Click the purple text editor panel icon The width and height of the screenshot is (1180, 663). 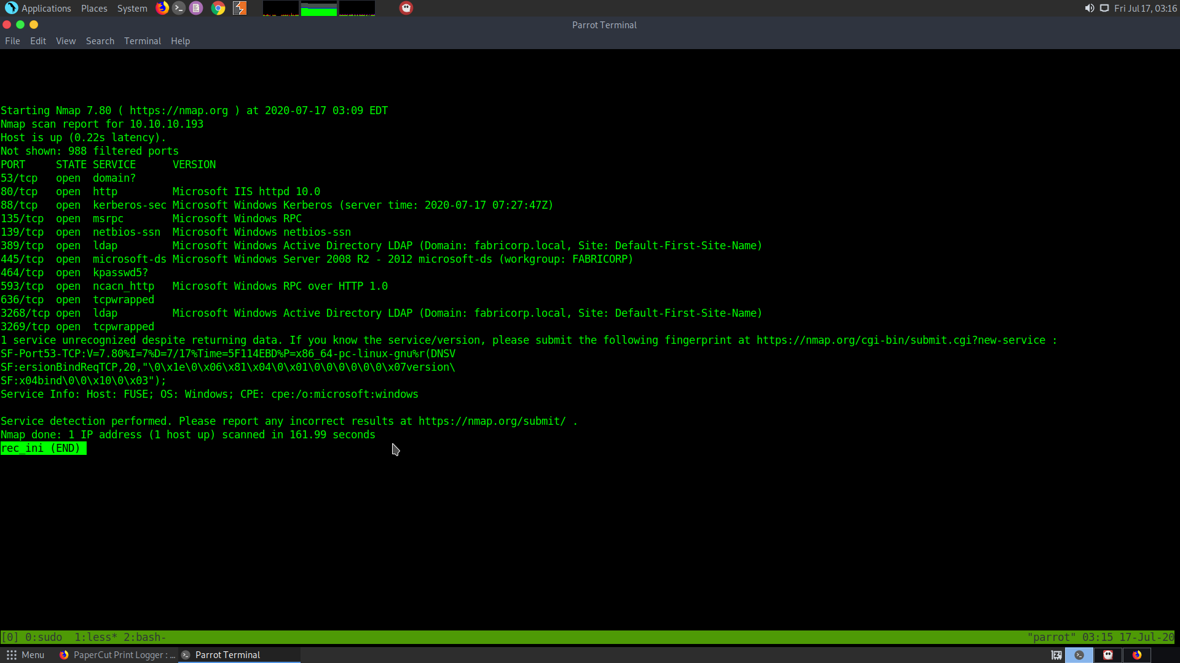tap(196, 8)
